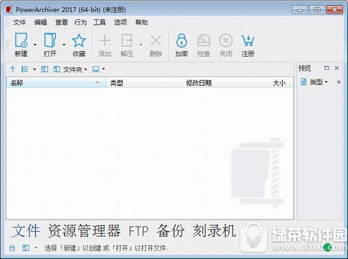Open the 行为 menu
This screenshot has height=259, width=348.
[81, 22]
